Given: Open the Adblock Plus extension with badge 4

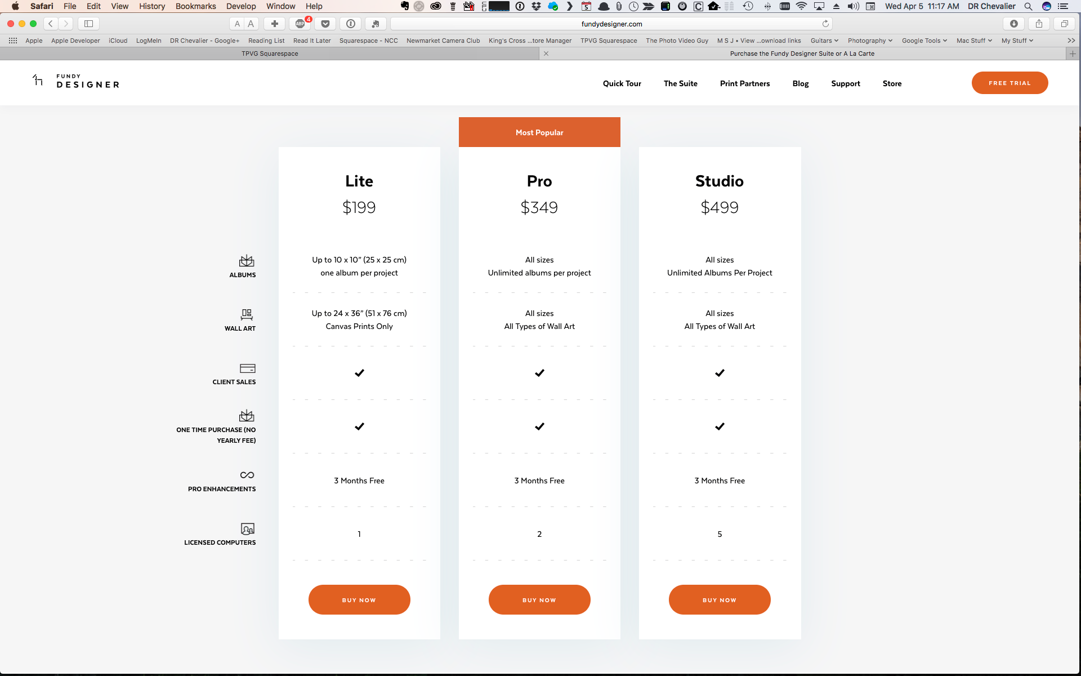Looking at the screenshot, I should tap(300, 24).
